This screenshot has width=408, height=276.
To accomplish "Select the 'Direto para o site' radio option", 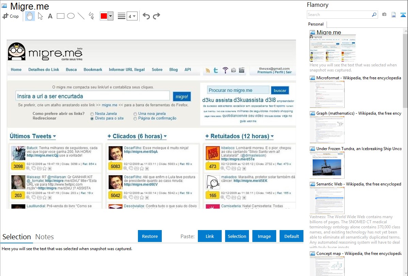I will (92, 119).
